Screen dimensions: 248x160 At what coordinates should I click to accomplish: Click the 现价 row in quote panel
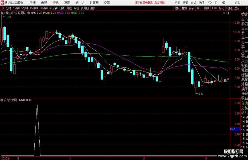point(245,66)
